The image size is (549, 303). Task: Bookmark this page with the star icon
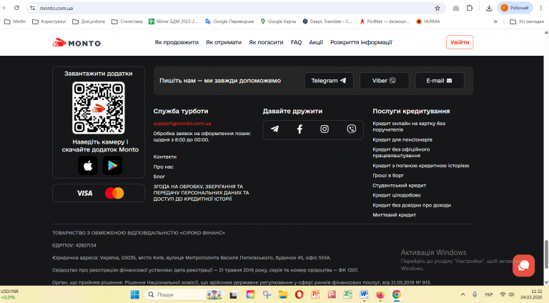pos(437,8)
